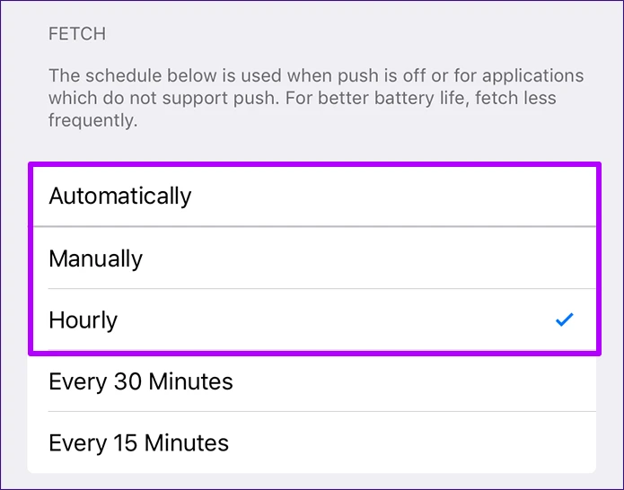Click the FETCH section header

pos(77,34)
